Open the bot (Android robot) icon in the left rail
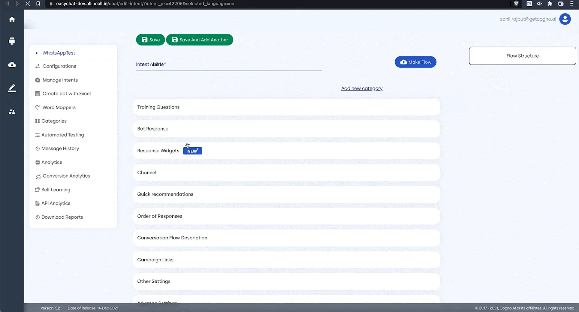The image size is (579, 312). coord(12,41)
